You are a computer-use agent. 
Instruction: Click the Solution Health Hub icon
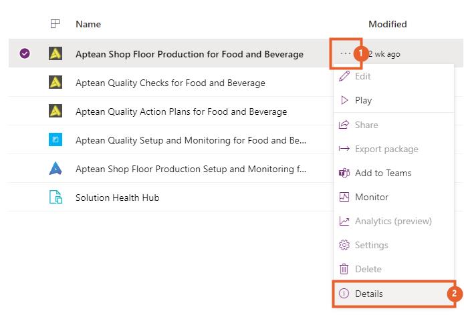[x=55, y=198]
